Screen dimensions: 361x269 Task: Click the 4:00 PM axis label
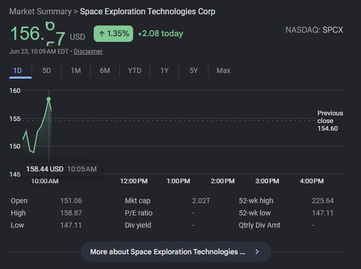(x=312, y=181)
